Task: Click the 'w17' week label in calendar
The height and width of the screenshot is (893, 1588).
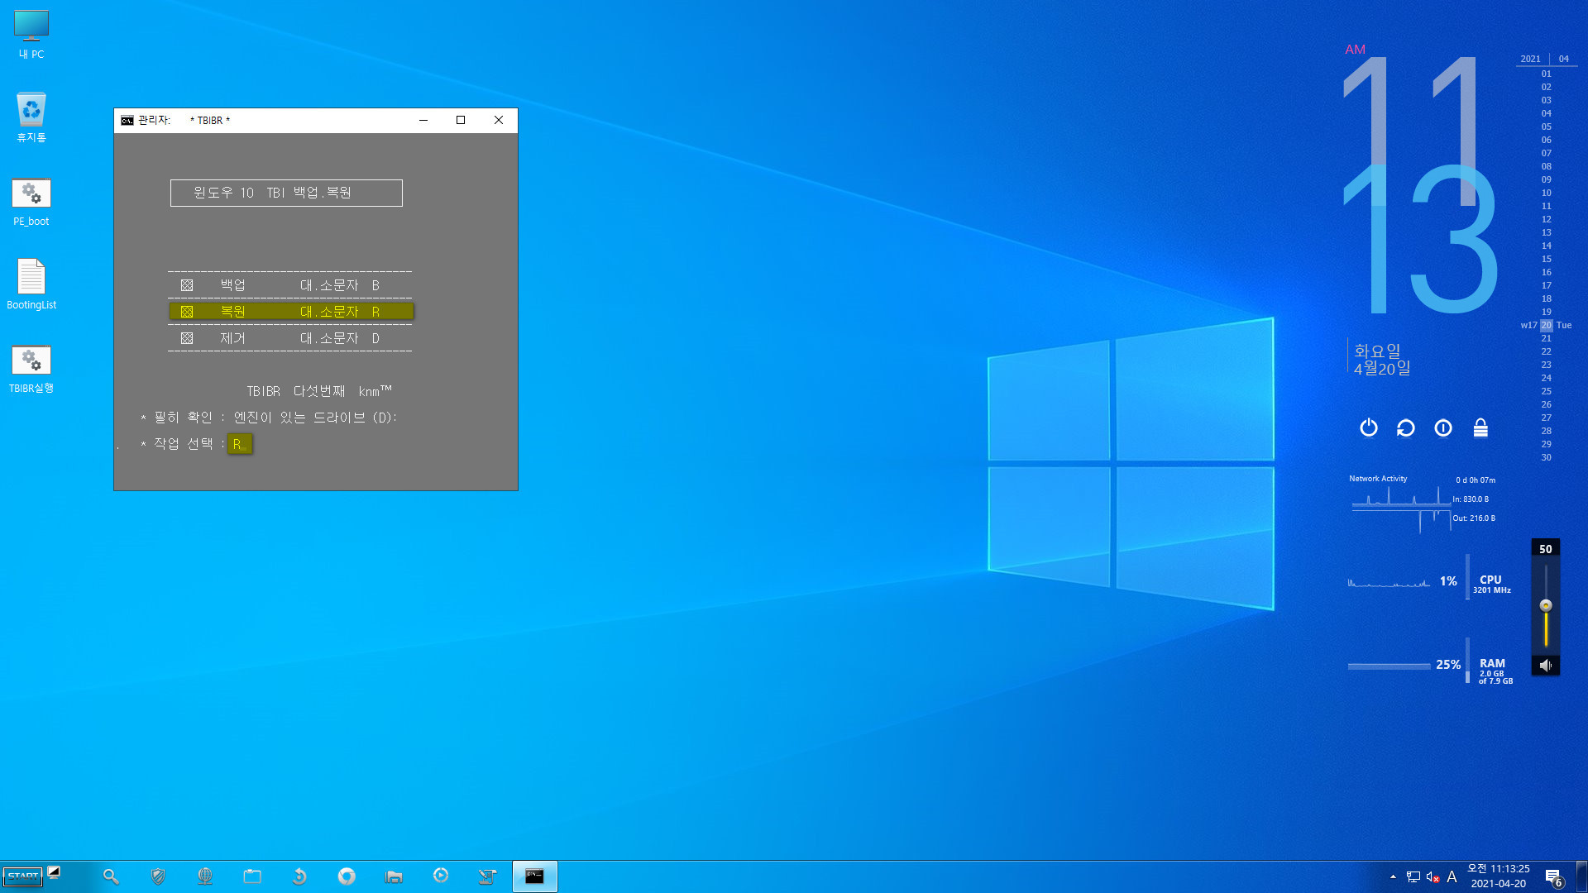Action: (1528, 325)
